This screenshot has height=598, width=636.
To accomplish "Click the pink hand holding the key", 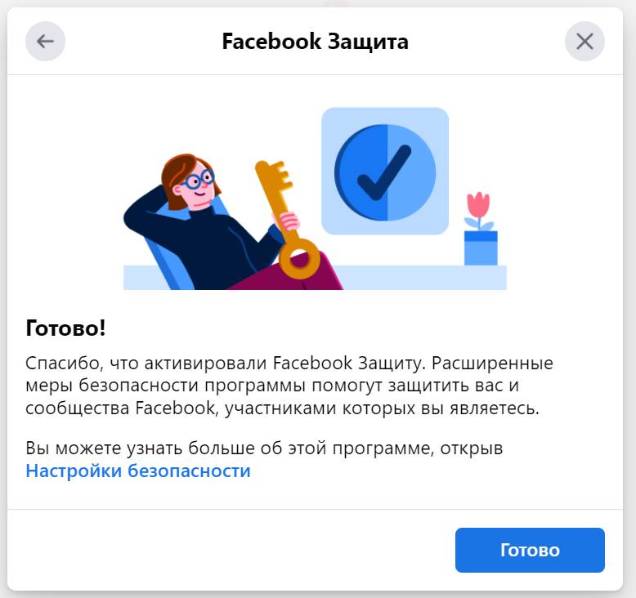I will [289, 221].
